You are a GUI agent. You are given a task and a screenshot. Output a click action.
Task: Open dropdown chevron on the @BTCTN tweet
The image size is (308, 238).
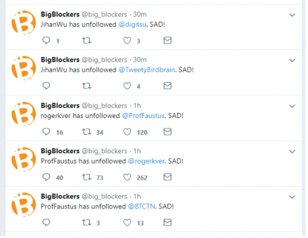click(x=292, y=197)
